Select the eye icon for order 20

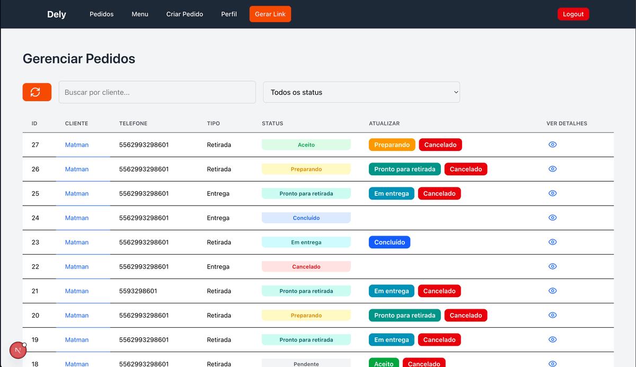tap(552, 315)
